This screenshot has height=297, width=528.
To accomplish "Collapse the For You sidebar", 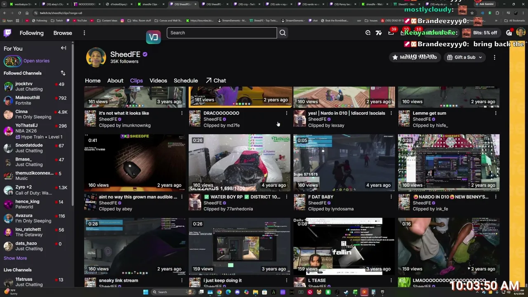I will click(64, 48).
